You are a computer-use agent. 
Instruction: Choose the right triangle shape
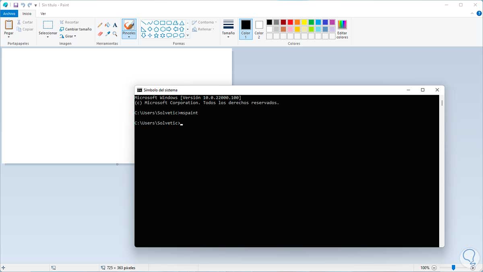(143, 29)
